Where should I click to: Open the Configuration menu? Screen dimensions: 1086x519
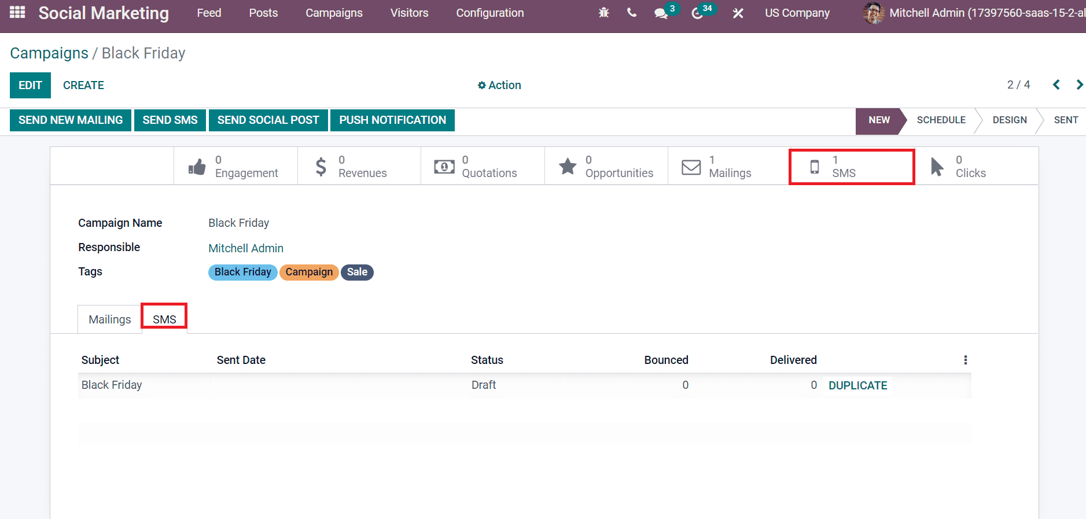coord(489,13)
